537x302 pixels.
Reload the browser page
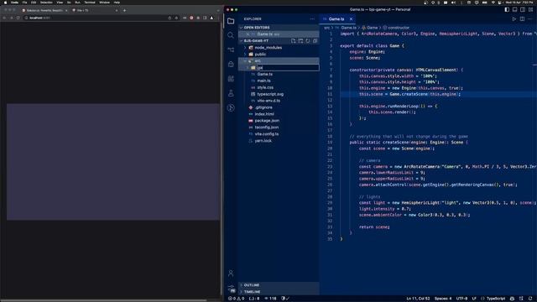[x=18, y=18]
